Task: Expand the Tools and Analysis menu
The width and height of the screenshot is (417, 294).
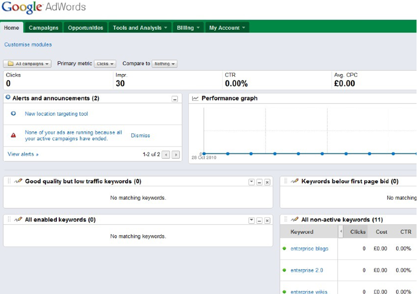Action: (140, 27)
